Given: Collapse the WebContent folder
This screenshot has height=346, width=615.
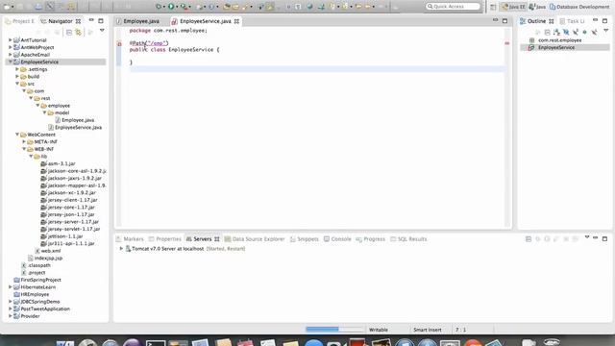Looking at the screenshot, I should 17,135.
